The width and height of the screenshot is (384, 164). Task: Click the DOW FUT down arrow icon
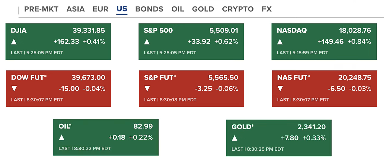coord(14,89)
